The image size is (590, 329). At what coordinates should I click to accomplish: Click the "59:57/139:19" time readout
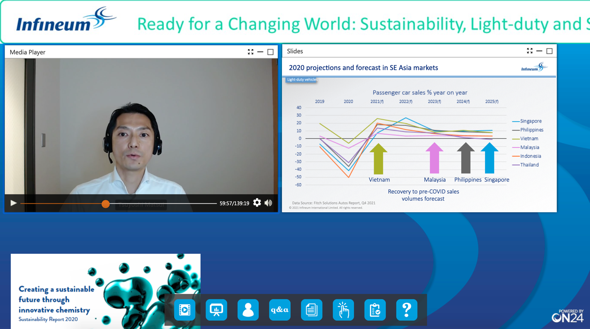(235, 203)
